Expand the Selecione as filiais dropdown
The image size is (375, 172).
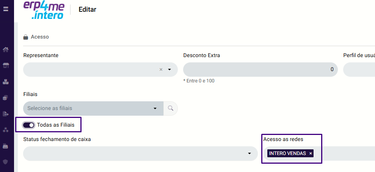[93, 108]
